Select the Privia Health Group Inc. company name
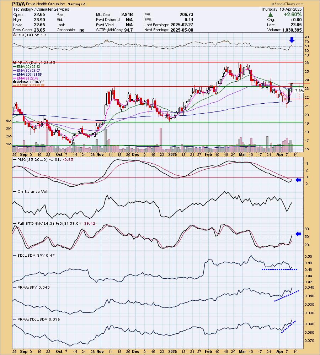320x355 pixels. click(47, 4)
